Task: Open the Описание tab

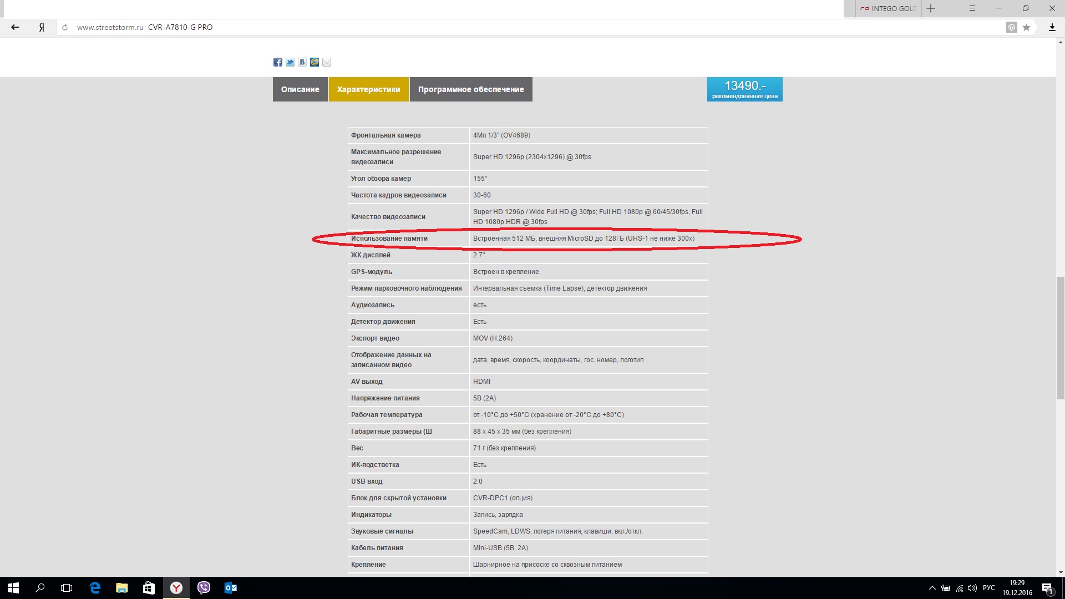Action: (300, 89)
